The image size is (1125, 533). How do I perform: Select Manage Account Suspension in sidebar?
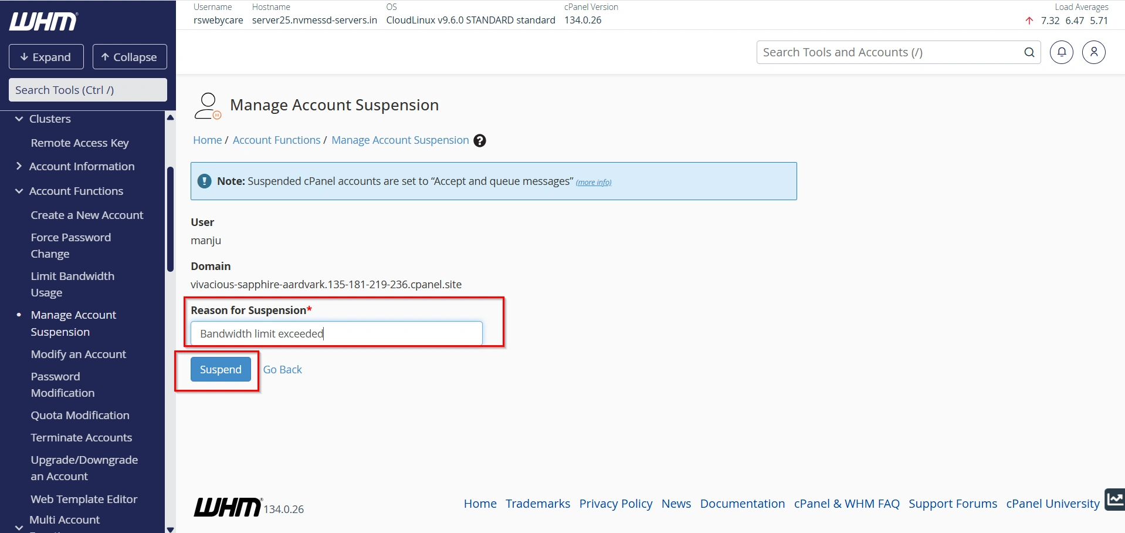point(73,323)
